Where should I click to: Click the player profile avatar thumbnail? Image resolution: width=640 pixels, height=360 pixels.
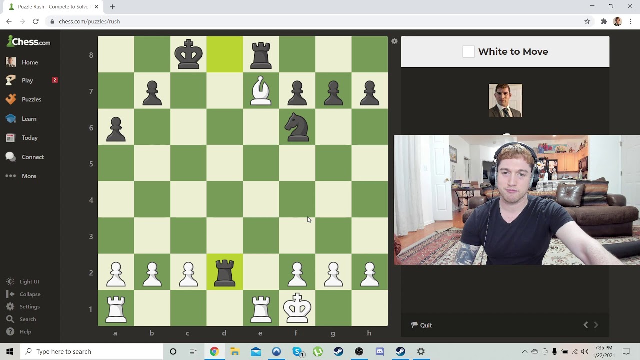(x=505, y=100)
